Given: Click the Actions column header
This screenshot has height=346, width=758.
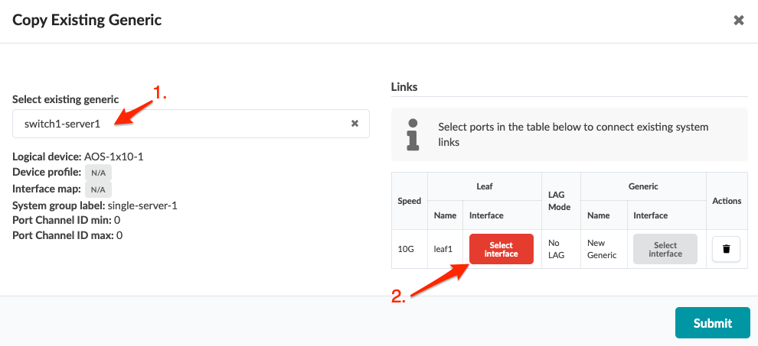Looking at the screenshot, I should click(x=727, y=201).
